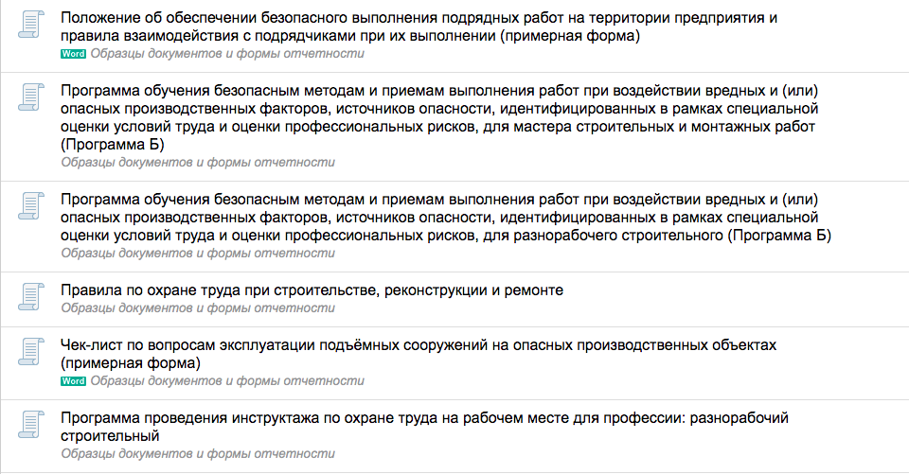Click document icon beside мастера строительных программа
Image resolution: width=909 pixels, height=474 pixels.
tap(33, 97)
